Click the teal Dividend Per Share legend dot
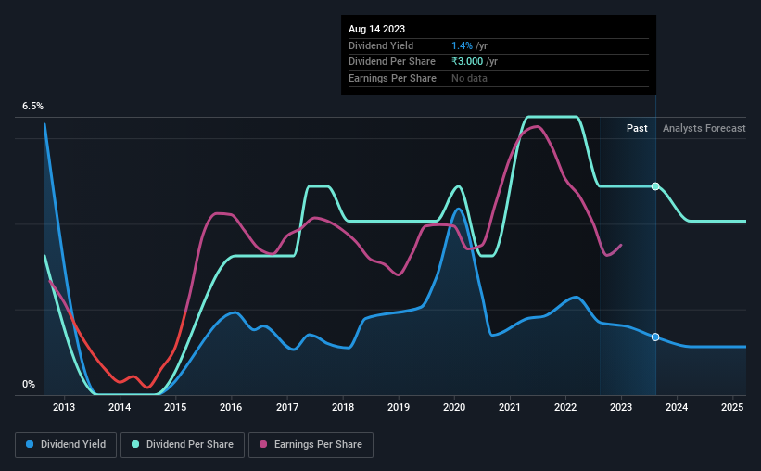The height and width of the screenshot is (471, 761). click(135, 444)
